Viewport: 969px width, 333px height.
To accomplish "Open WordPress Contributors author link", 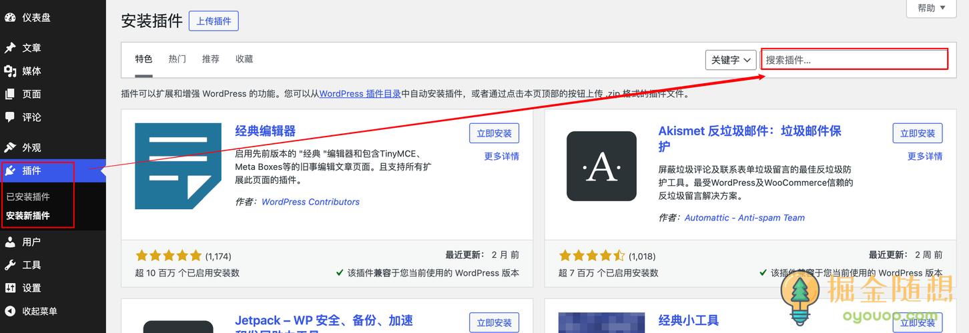I will pos(310,202).
